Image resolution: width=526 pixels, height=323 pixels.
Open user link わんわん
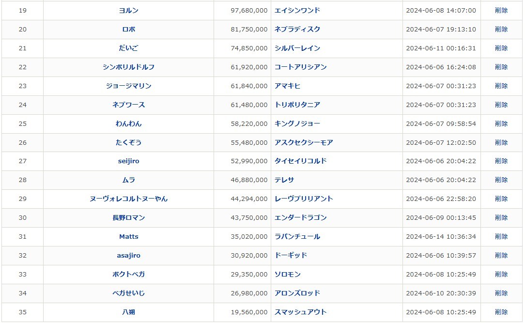(x=128, y=123)
